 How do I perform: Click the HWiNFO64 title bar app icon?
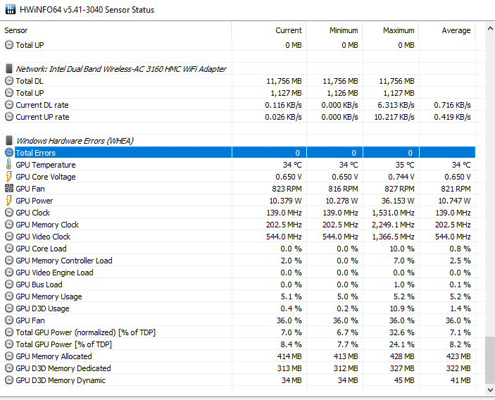coord(10,10)
